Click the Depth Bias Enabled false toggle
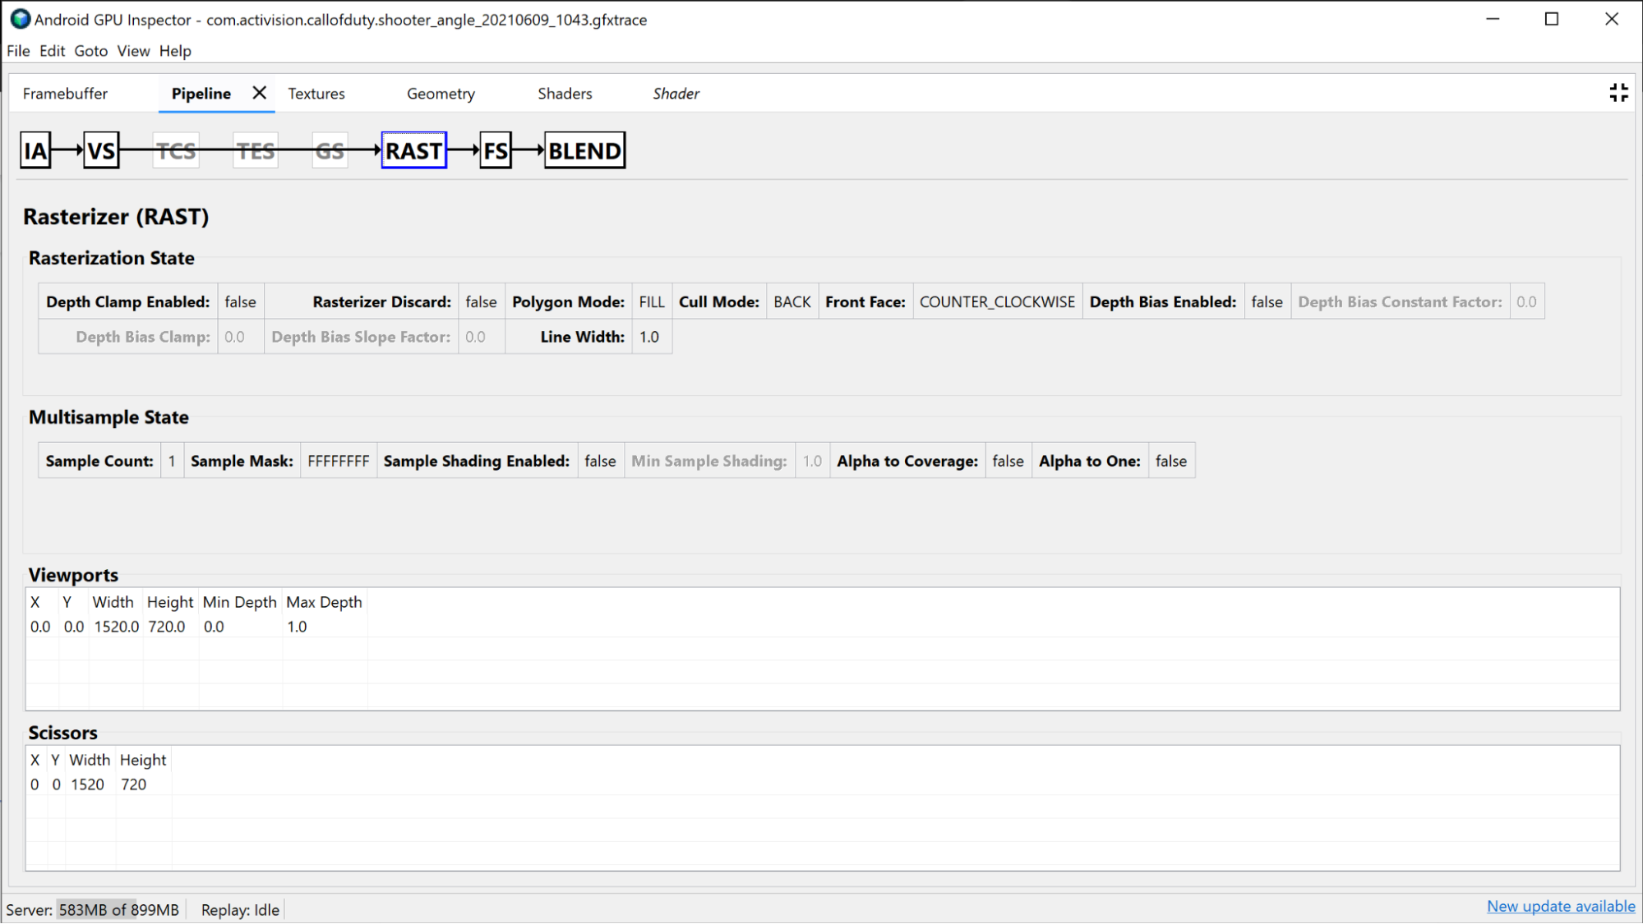The image size is (1643, 924). [x=1266, y=301]
